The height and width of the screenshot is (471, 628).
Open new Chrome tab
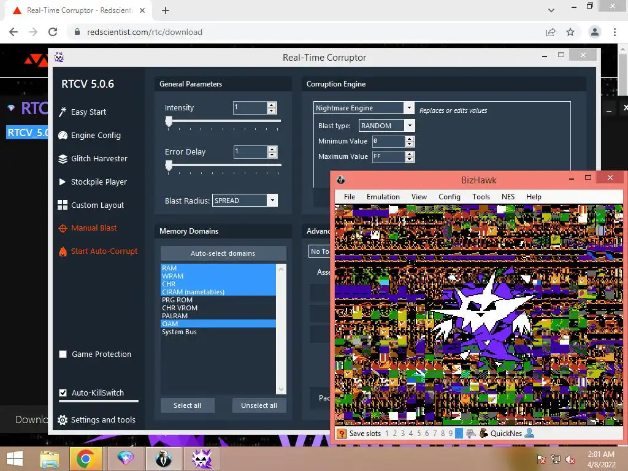pyautogui.click(x=166, y=11)
